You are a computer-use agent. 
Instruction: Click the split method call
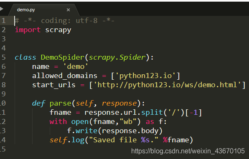152,113
